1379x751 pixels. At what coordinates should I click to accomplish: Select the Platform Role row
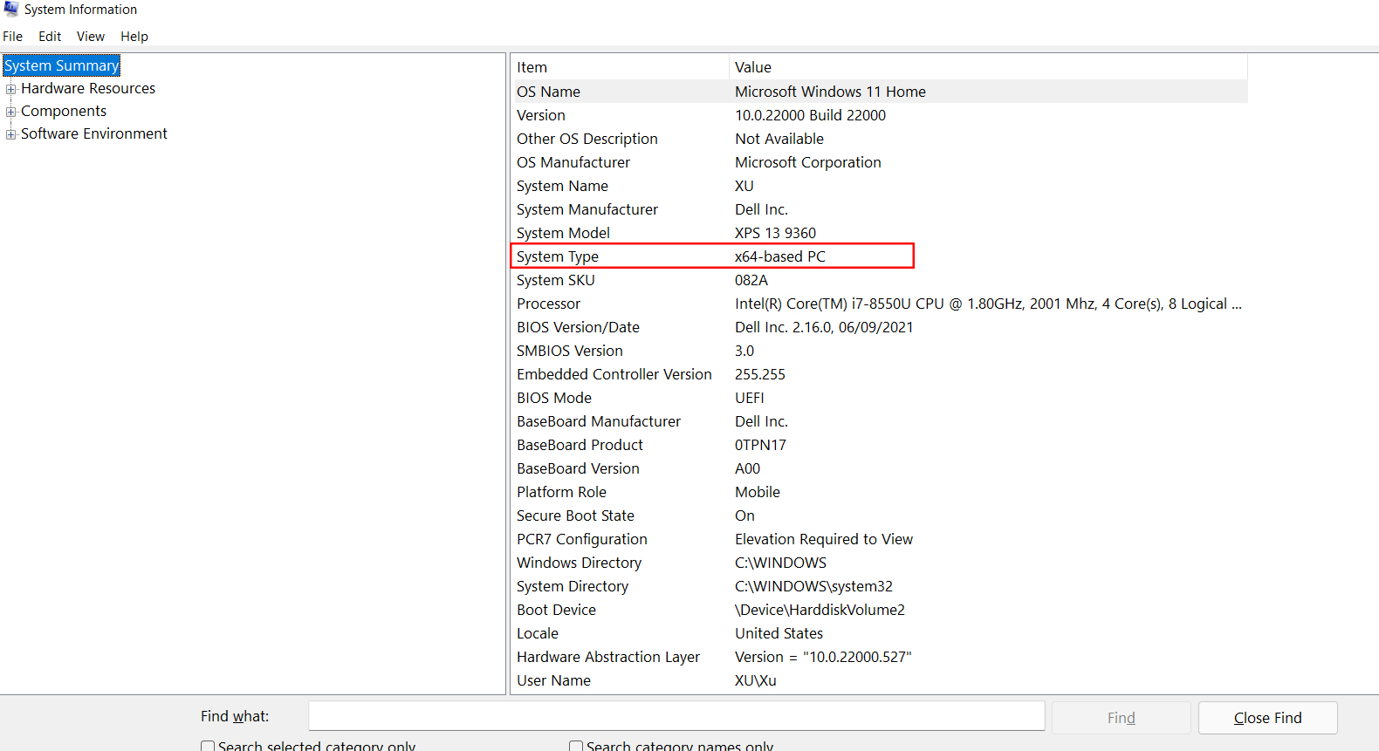(x=880, y=492)
